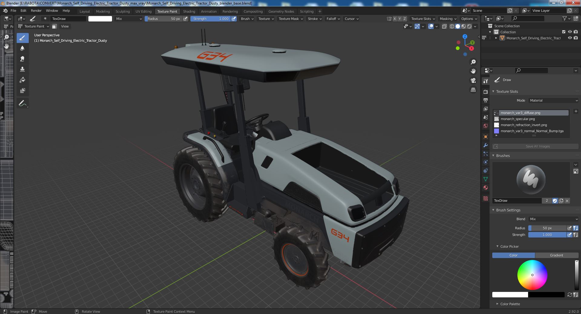Open the Object properties tab
Viewport: 581px width, 314px height.
pos(486,137)
